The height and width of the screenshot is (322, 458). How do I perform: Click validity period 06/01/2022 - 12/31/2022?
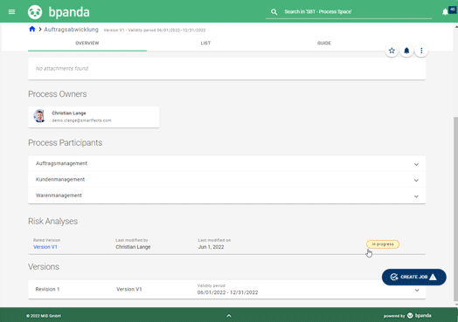(x=227, y=292)
